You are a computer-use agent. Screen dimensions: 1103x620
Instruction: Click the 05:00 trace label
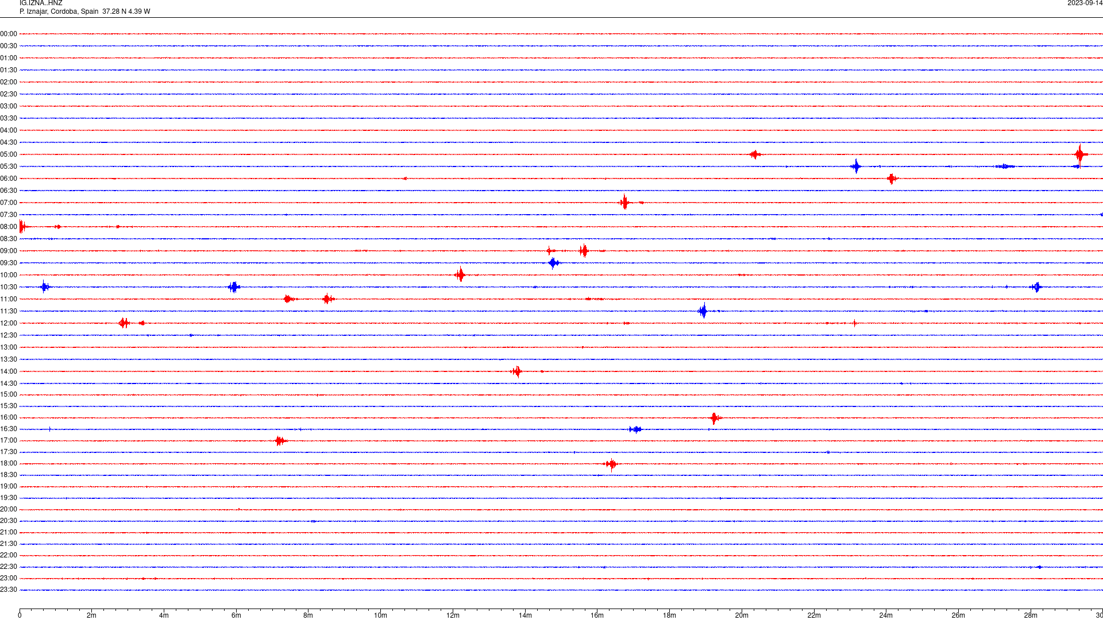(9, 154)
